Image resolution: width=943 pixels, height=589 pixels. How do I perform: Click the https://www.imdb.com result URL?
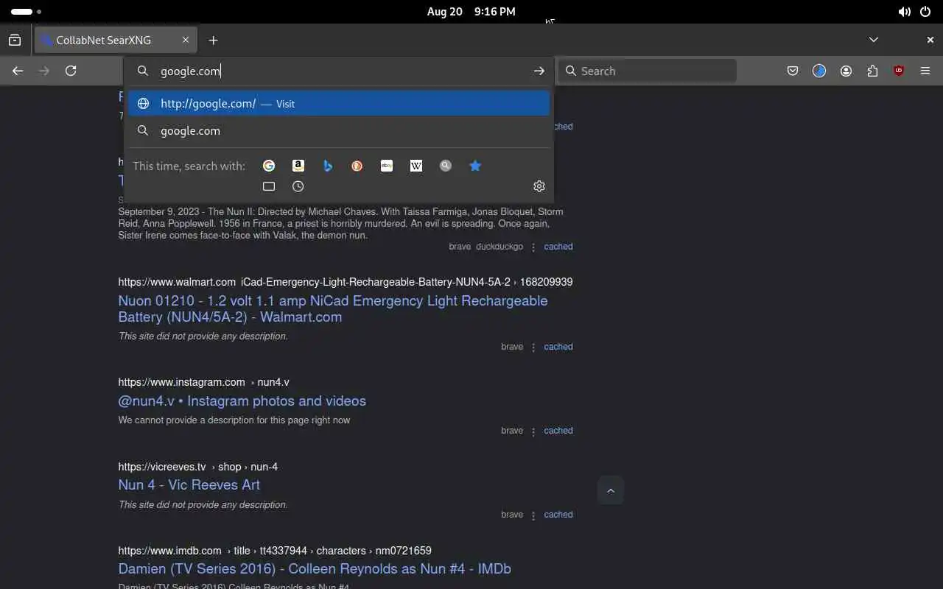(169, 551)
